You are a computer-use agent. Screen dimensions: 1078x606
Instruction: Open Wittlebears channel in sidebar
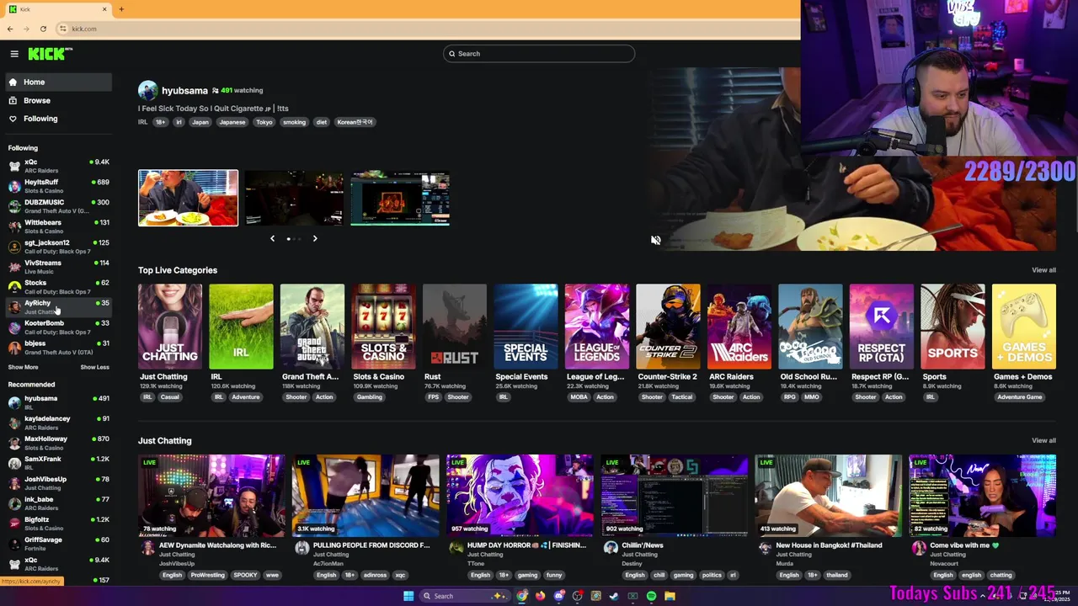[57, 226]
